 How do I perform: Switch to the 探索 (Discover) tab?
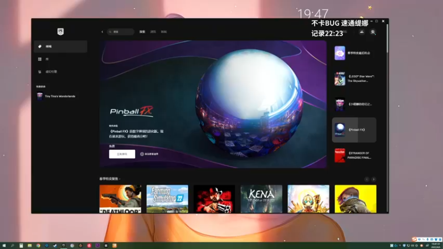click(142, 32)
